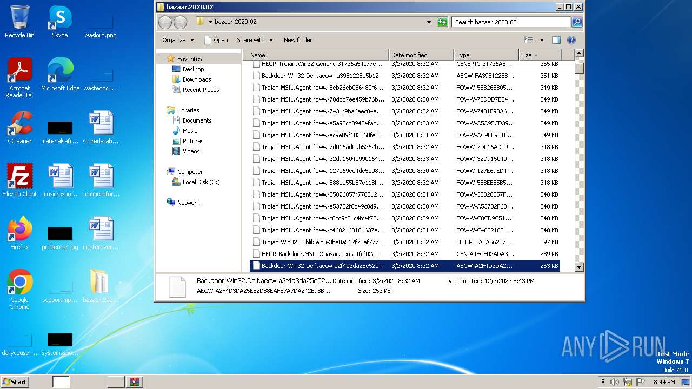Click the New folder button

click(x=298, y=40)
